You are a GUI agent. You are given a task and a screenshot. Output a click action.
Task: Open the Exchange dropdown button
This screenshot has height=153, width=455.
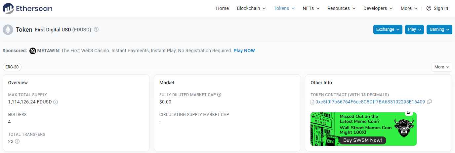388,29
